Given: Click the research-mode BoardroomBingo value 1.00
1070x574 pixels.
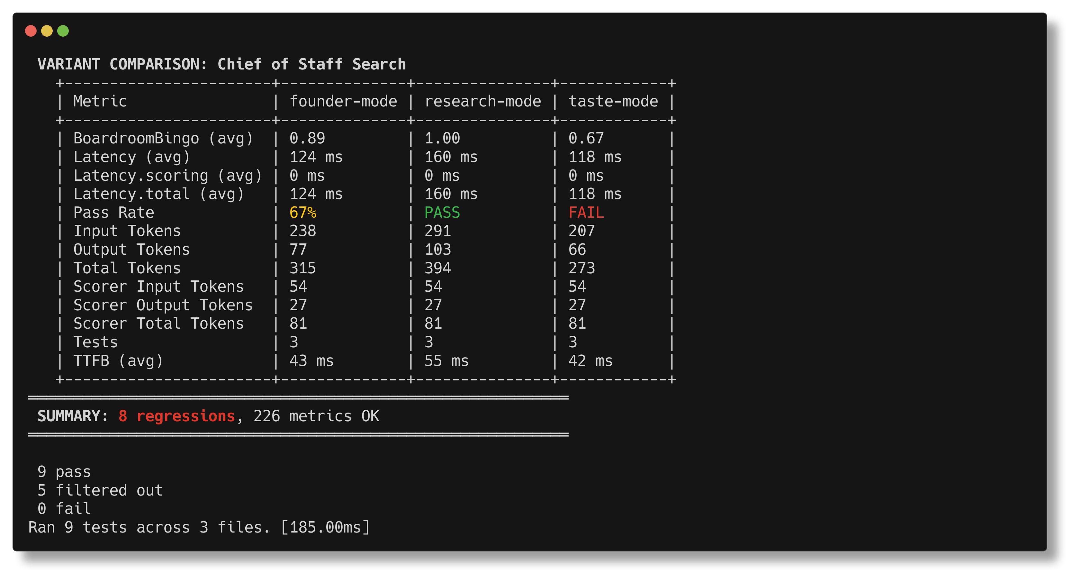Looking at the screenshot, I should coord(442,138).
